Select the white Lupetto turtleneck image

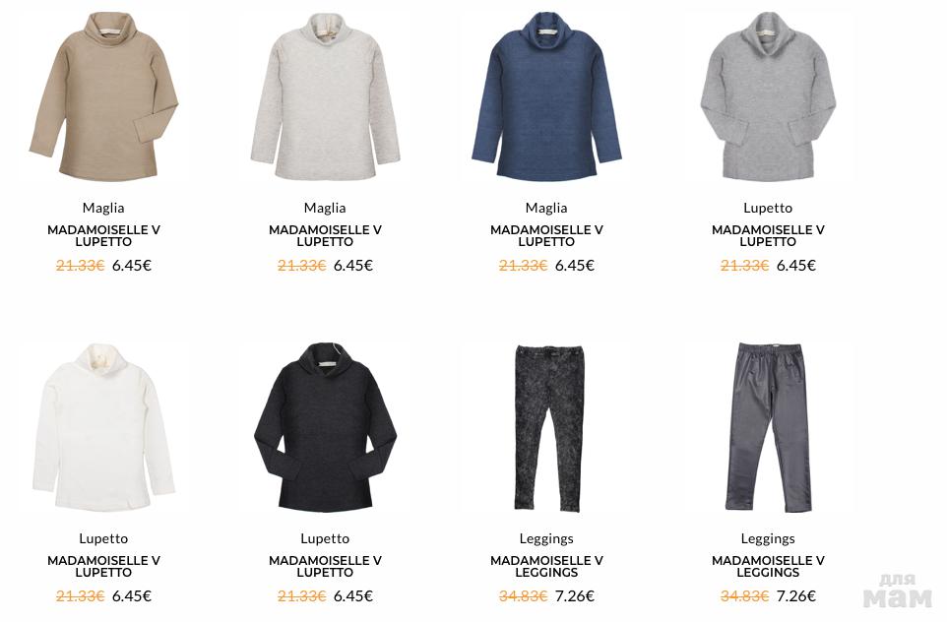coord(103,427)
